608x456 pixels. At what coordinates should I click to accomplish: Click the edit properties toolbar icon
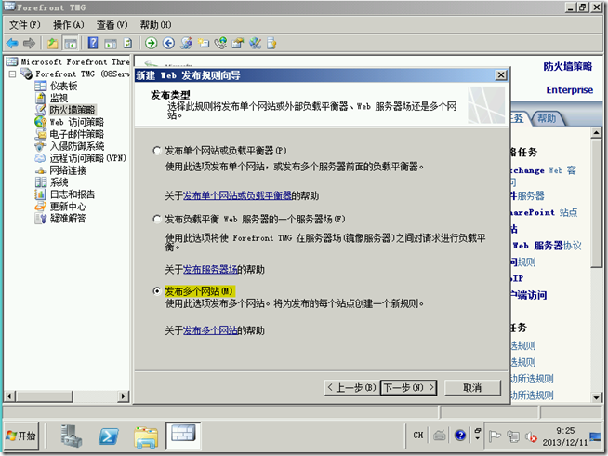(x=238, y=43)
